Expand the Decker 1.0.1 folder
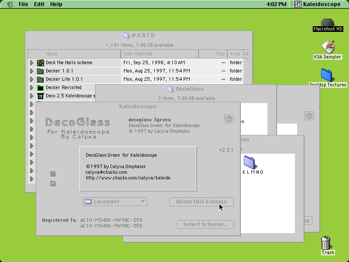 32,71
